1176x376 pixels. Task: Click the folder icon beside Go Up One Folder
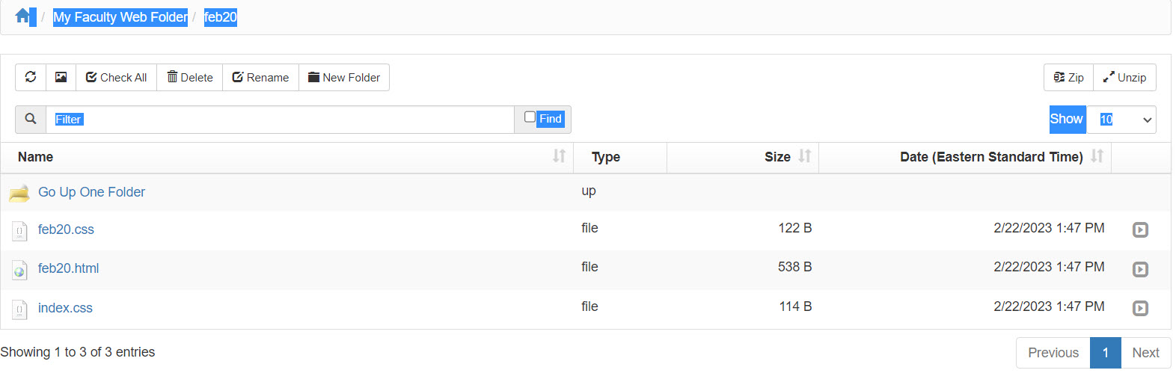(19, 193)
